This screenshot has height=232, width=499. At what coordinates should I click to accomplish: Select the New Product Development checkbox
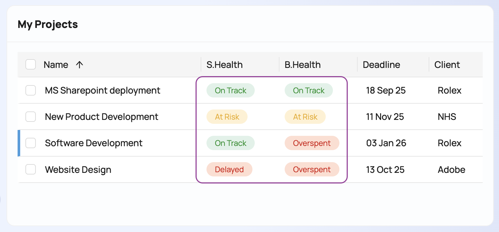click(31, 117)
